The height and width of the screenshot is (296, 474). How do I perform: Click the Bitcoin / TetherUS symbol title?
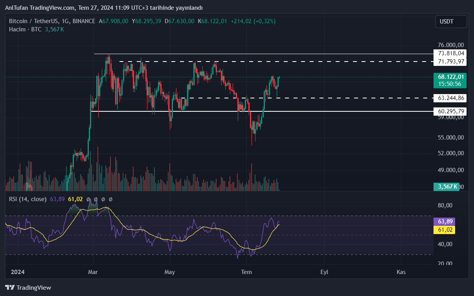33,21
